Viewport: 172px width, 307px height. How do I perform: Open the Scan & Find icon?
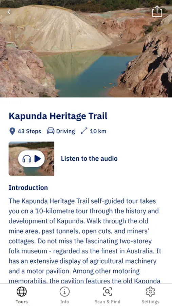click(108, 292)
